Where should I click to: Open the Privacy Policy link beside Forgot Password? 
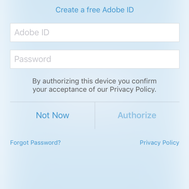159,143
